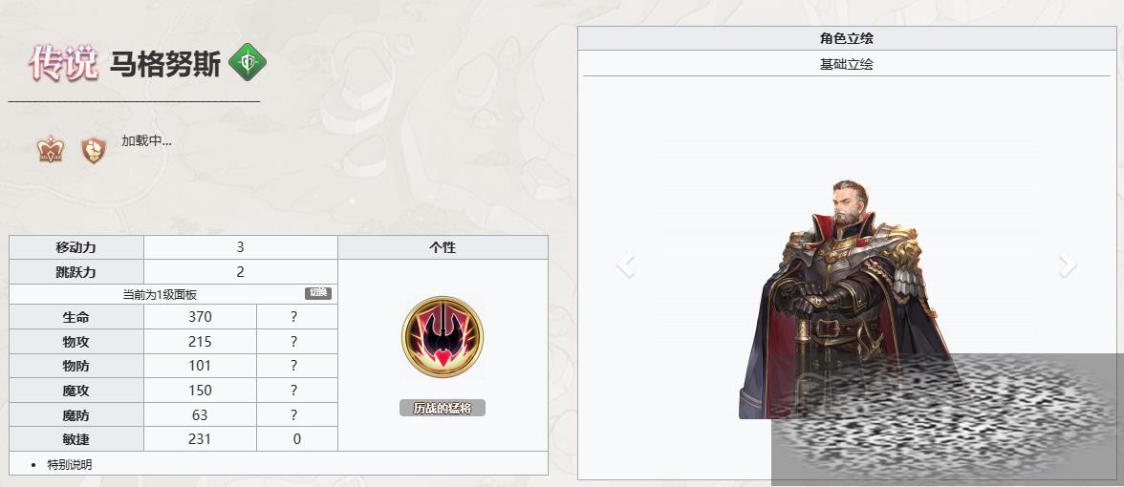1124x487 pixels.
Task: Click the 个性 column header
Action: point(443,247)
